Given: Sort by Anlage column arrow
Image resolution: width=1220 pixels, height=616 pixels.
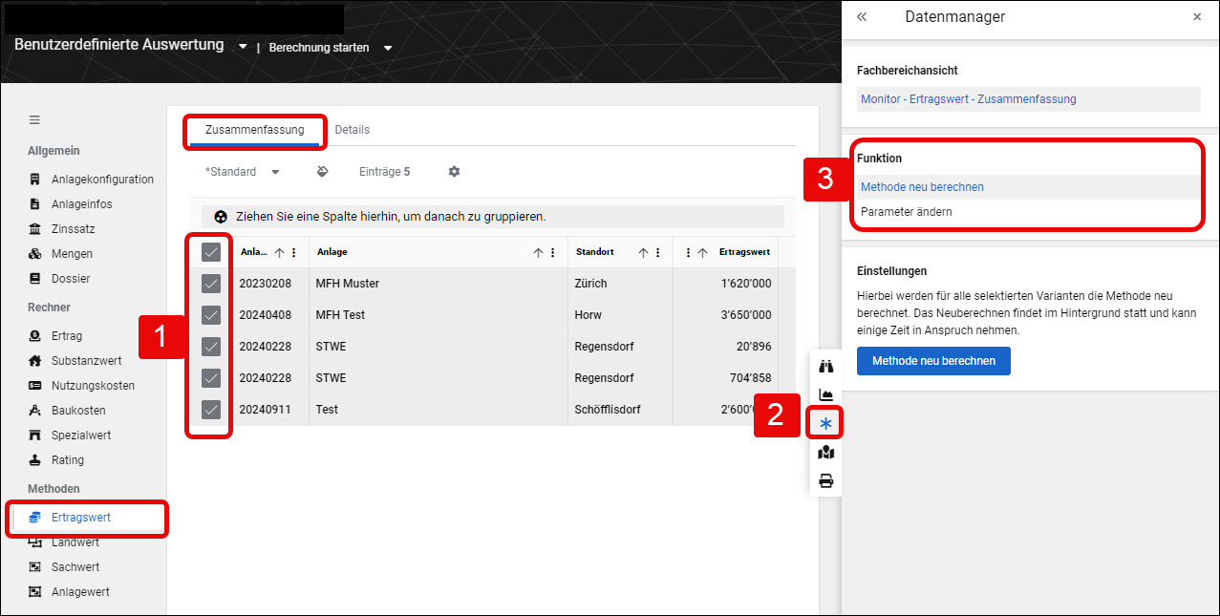Looking at the screenshot, I should pyautogui.click(x=538, y=253).
